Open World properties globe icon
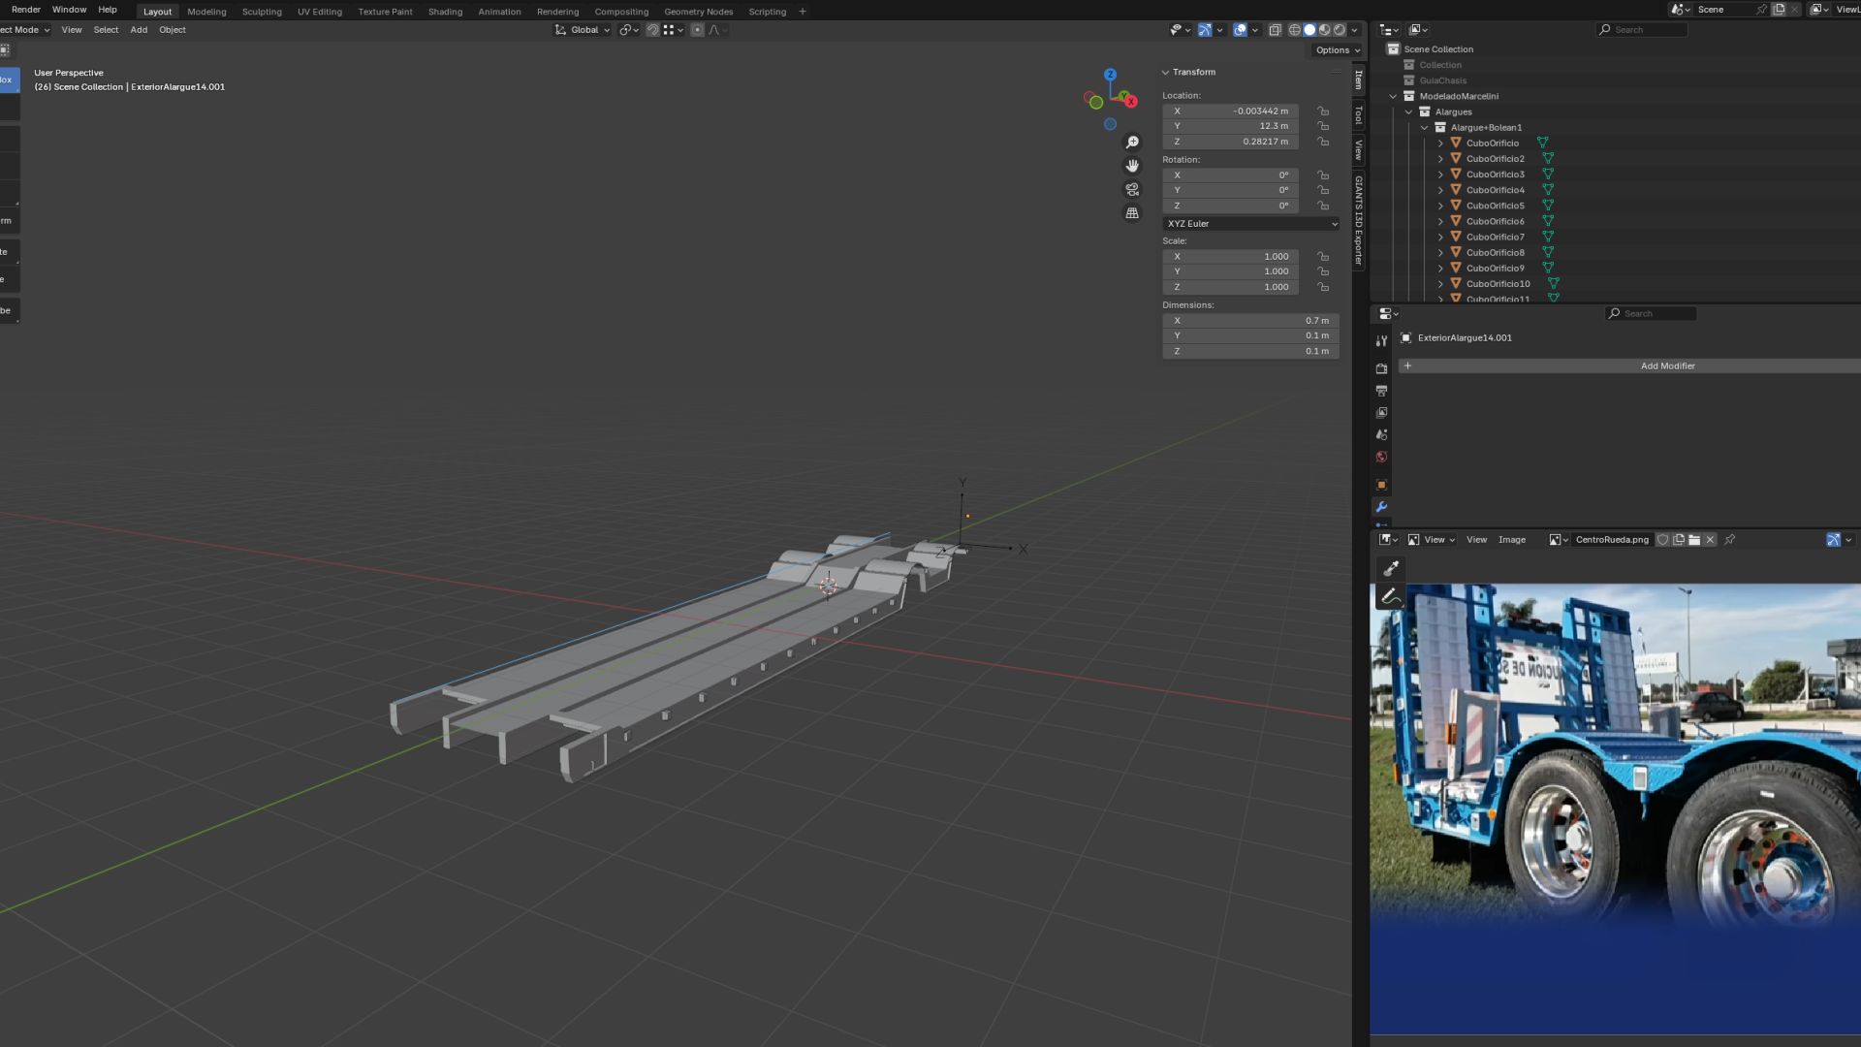This screenshot has height=1047, width=1861. coord(1381,457)
